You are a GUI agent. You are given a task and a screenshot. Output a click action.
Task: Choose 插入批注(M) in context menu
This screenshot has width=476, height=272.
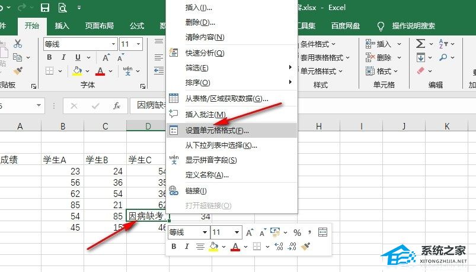point(232,114)
